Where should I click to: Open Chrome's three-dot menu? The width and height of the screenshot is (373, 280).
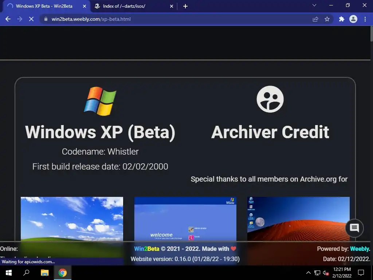(x=365, y=19)
